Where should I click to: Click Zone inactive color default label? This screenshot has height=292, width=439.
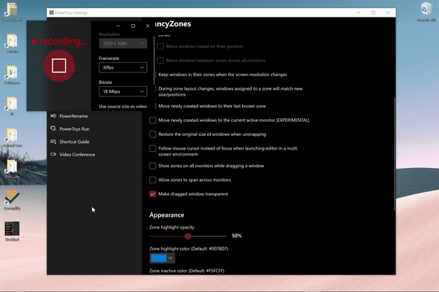point(187,271)
